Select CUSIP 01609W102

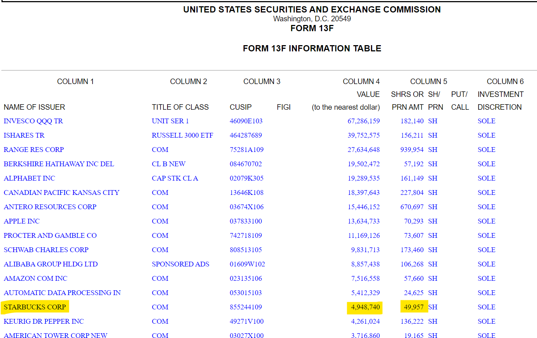pos(247,264)
